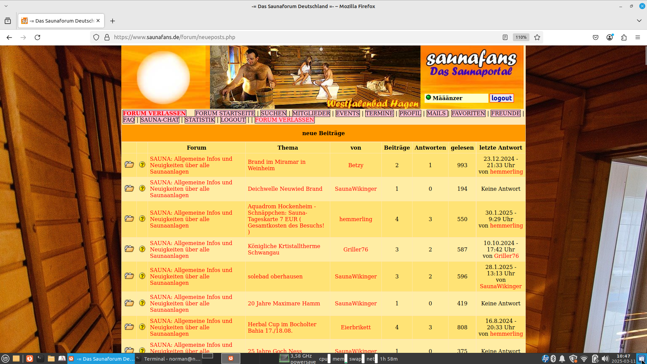Open FORUM STARTSEITE menu link
The width and height of the screenshot is (647, 364).
click(x=225, y=113)
